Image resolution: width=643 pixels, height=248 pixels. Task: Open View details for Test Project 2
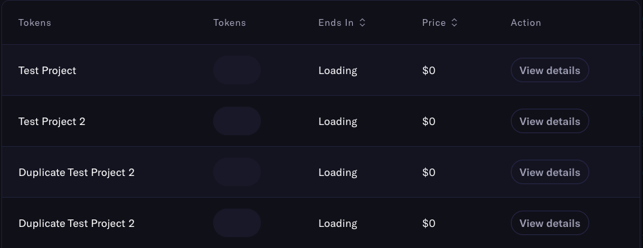click(550, 121)
